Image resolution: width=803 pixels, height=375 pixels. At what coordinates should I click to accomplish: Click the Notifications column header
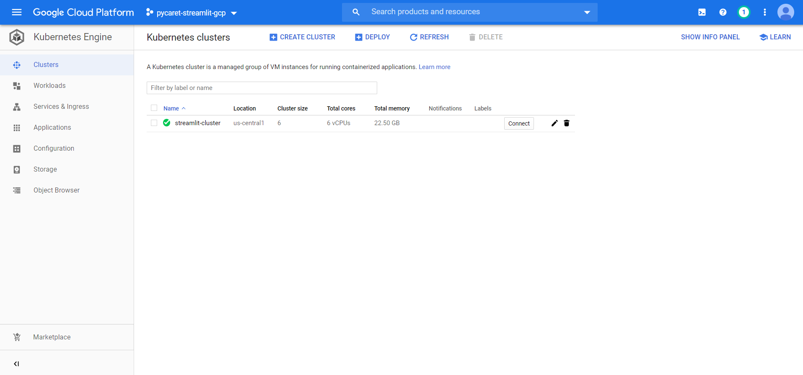tap(445, 108)
